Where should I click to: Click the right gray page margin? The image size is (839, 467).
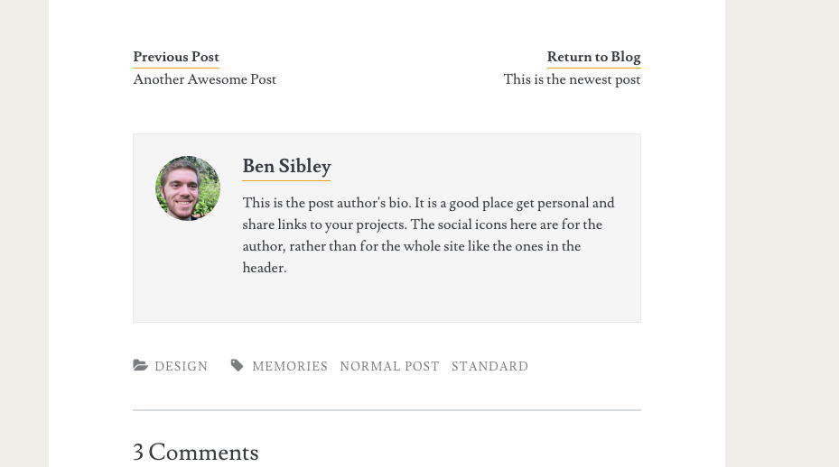click(x=782, y=233)
